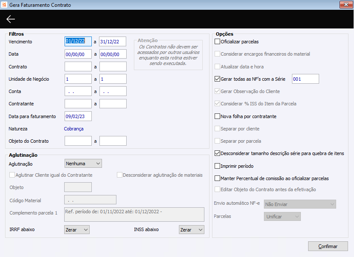
Task: Click the Contrato start field
Action: point(78,67)
